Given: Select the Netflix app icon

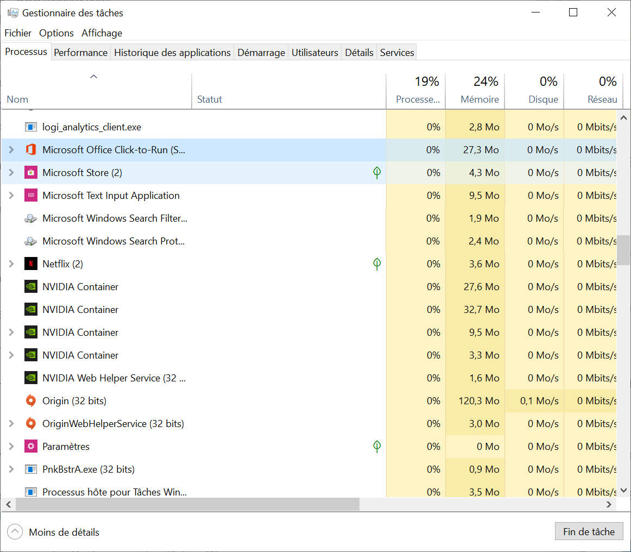Looking at the screenshot, I should click(x=30, y=264).
